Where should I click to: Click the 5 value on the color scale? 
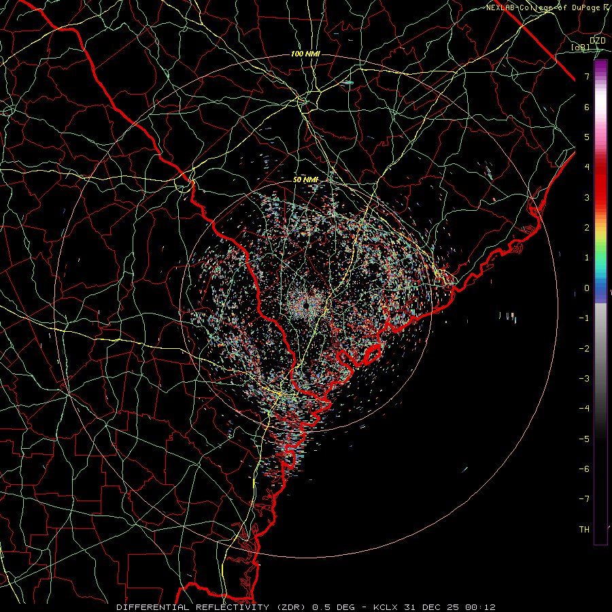[x=587, y=137]
